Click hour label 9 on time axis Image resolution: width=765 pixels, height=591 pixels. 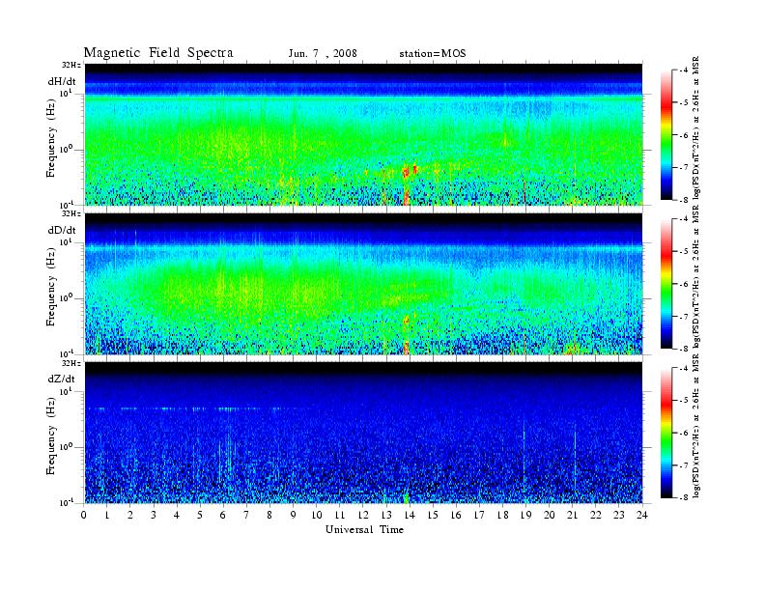click(x=294, y=515)
